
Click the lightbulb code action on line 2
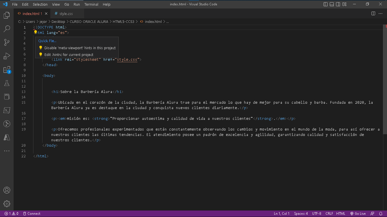pos(36,32)
